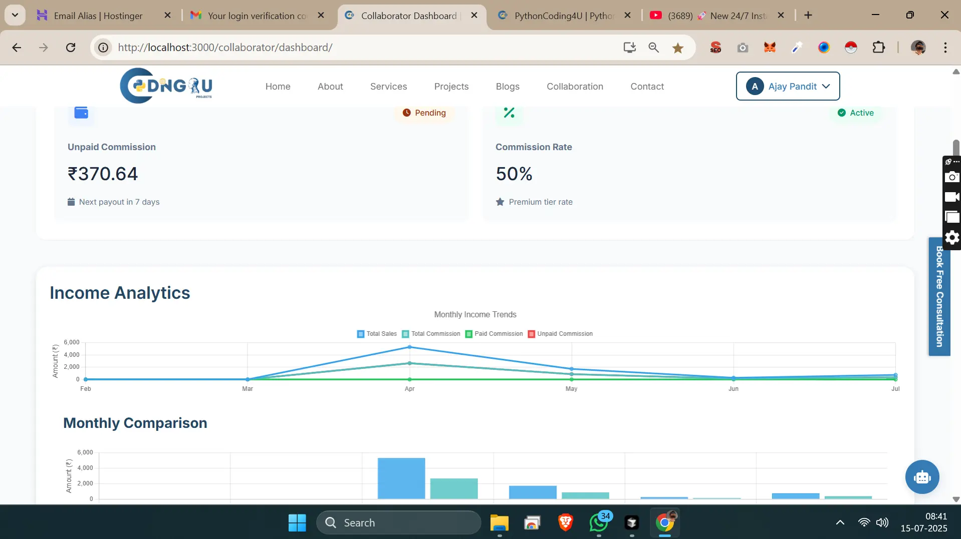Expand the Ajay Pandit user dropdown
The image size is (961, 539).
[x=788, y=86]
